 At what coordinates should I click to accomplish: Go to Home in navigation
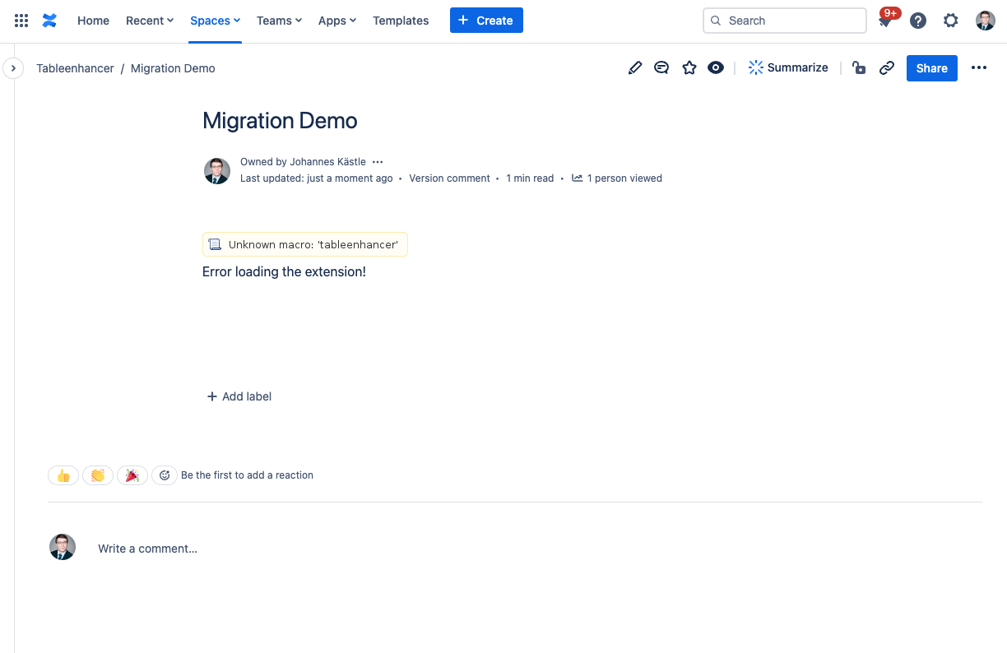click(x=93, y=21)
